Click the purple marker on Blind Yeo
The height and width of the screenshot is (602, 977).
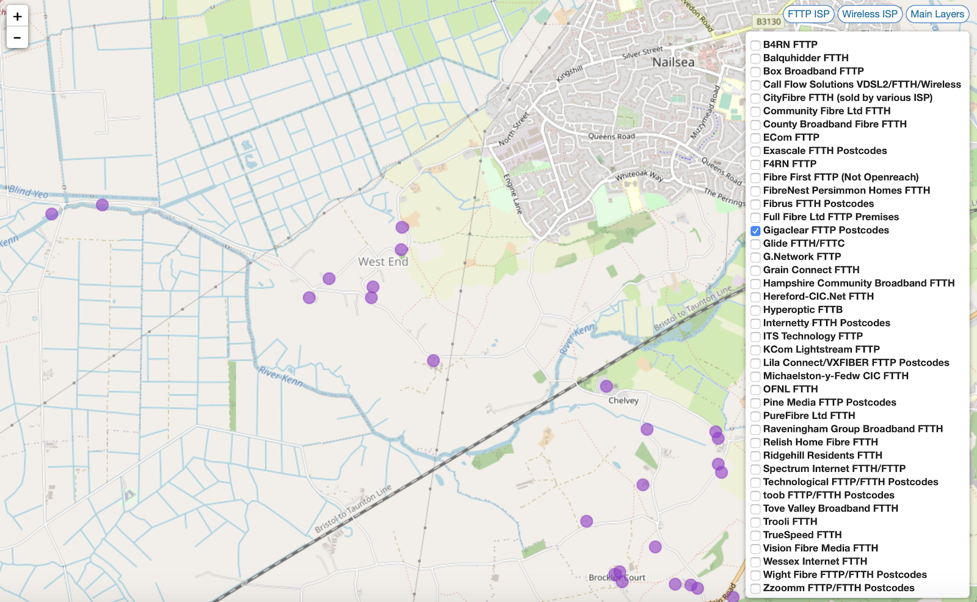(x=102, y=205)
